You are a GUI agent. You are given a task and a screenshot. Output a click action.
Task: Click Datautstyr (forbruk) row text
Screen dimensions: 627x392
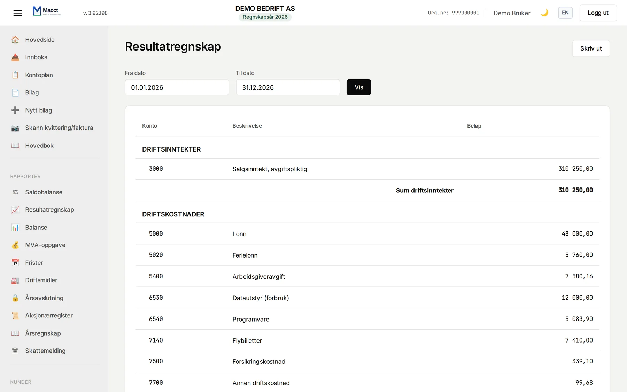[x=261, y=298]
